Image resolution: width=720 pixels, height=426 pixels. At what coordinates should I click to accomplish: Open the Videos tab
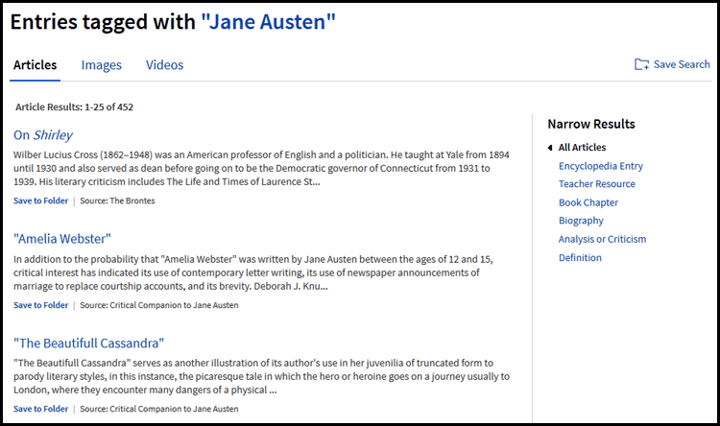[x=164, y=65]
